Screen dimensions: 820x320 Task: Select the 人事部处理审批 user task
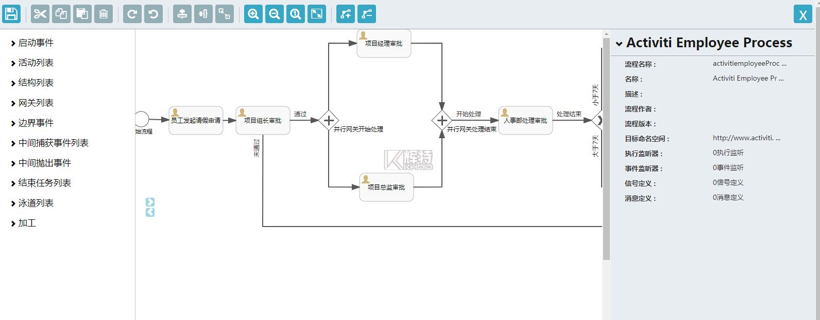[x=525, y=121]
